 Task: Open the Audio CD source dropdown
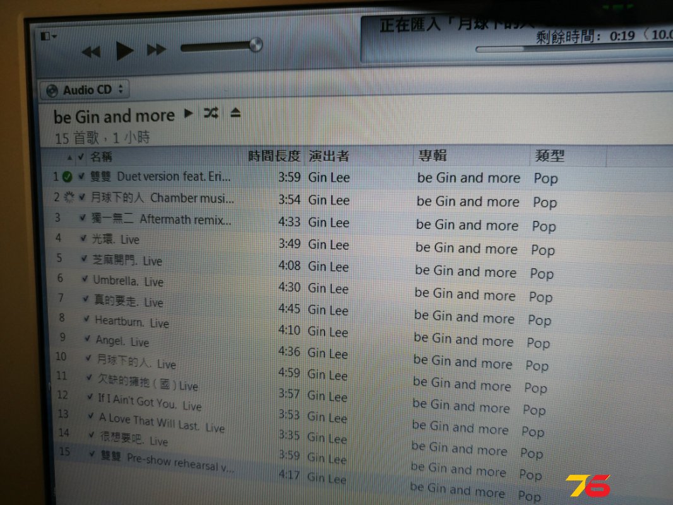click(x=85, y=90)
